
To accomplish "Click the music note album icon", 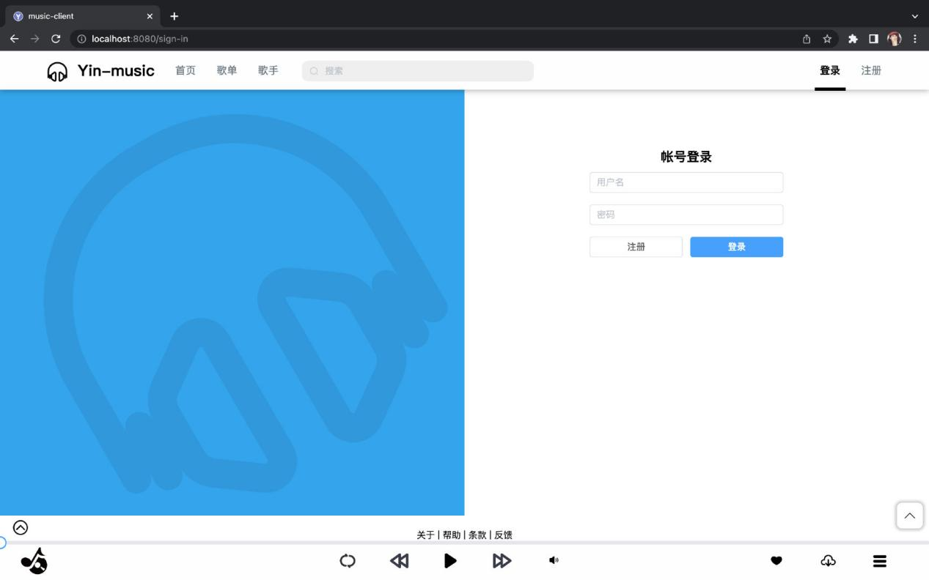I will point(34,561).
